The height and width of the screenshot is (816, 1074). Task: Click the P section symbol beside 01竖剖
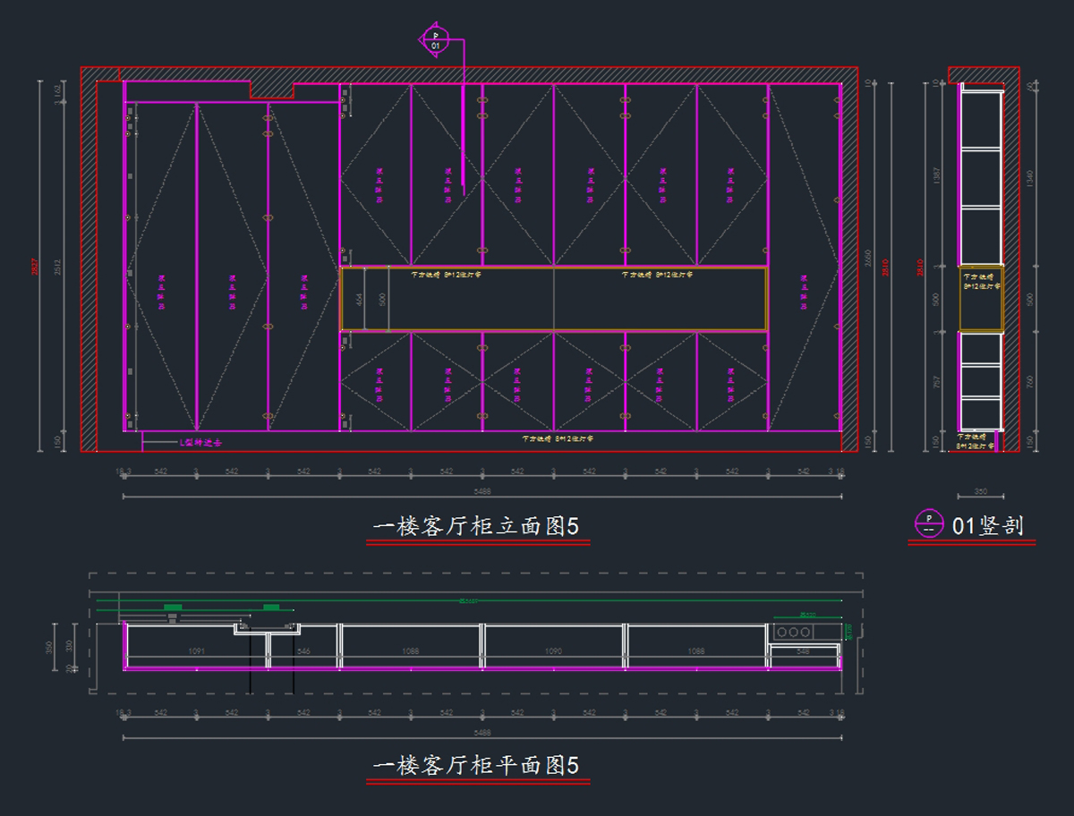(x=929, y=523)
